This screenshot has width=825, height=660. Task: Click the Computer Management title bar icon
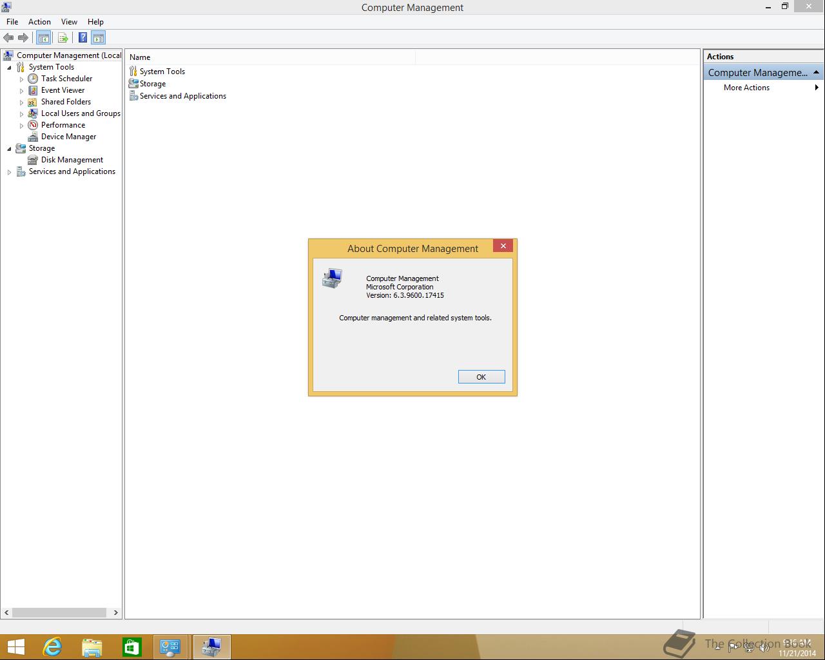[x=6, y=7]
